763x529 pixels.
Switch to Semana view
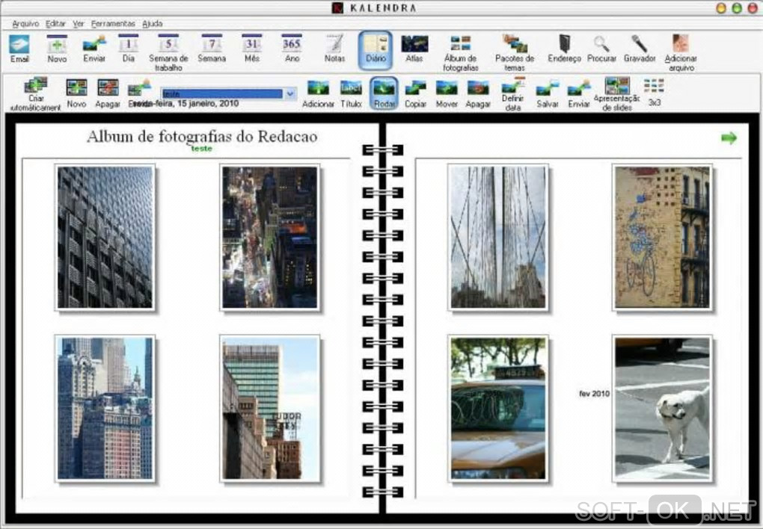coord(212,49)
